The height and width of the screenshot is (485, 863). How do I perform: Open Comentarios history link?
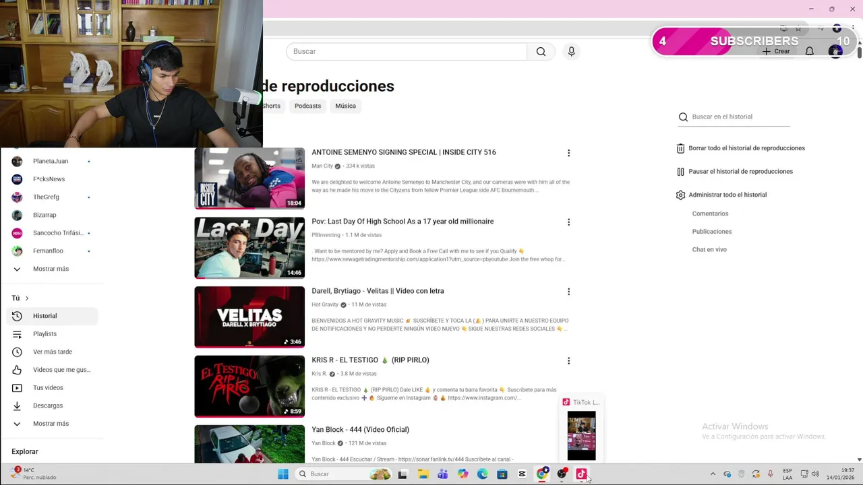(710, 214)
